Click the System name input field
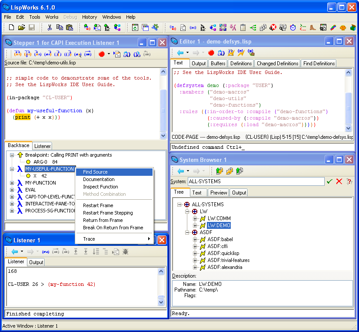The width and height of the screenshot is (359, 332). coord(256,181)
